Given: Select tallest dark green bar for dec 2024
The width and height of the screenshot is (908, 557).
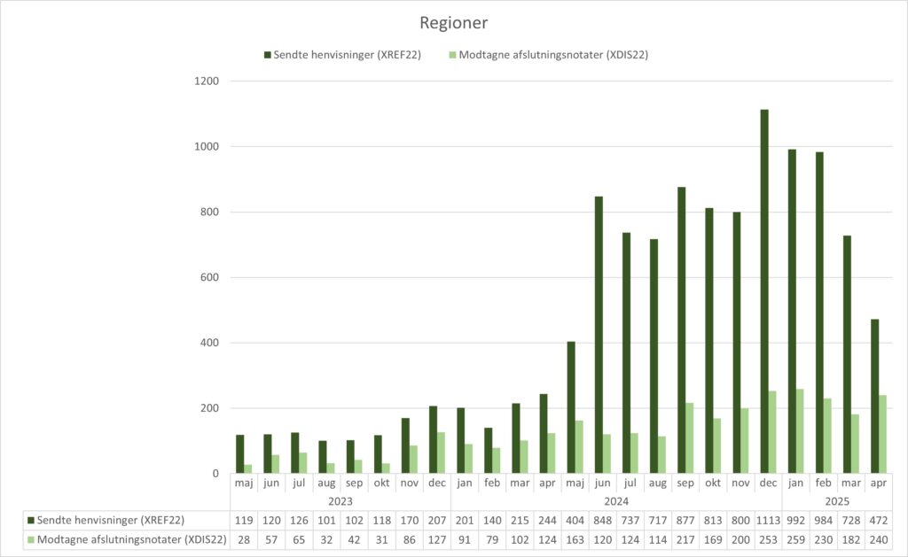Looking at the screenshot, I should [764, 291].
